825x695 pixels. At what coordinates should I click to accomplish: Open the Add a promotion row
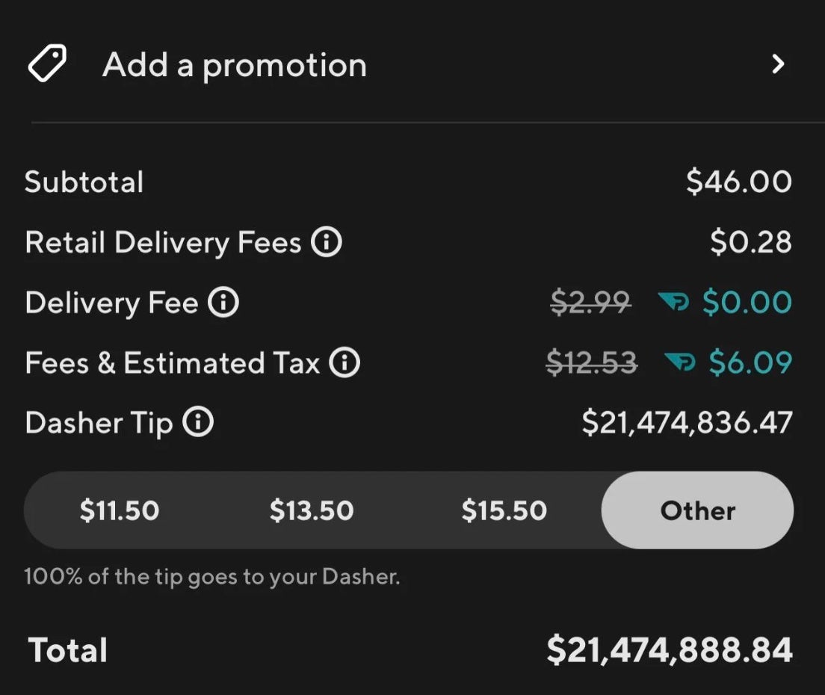tap(235, 65)
